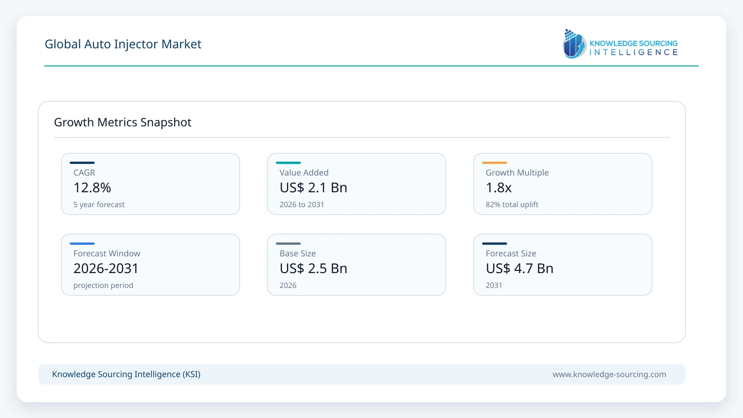Select the 1.8x growth multiple value

(499, 188)
